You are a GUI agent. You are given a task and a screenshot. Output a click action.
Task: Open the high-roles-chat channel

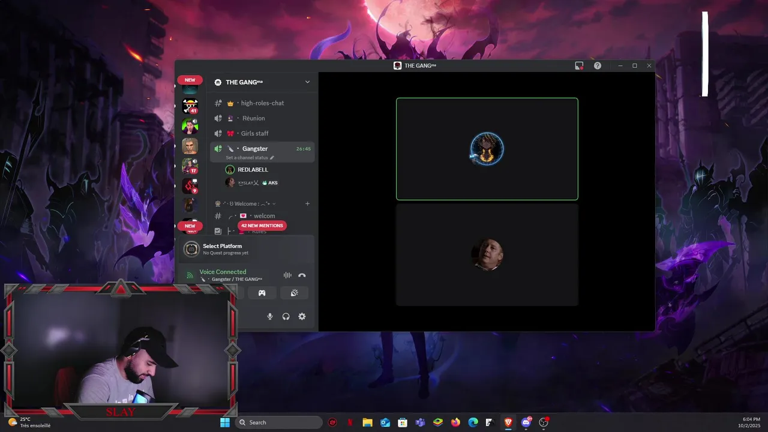click(x=262, y=103)
